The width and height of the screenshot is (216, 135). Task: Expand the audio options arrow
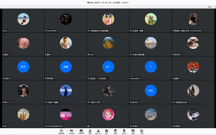[x=67, y=131]
